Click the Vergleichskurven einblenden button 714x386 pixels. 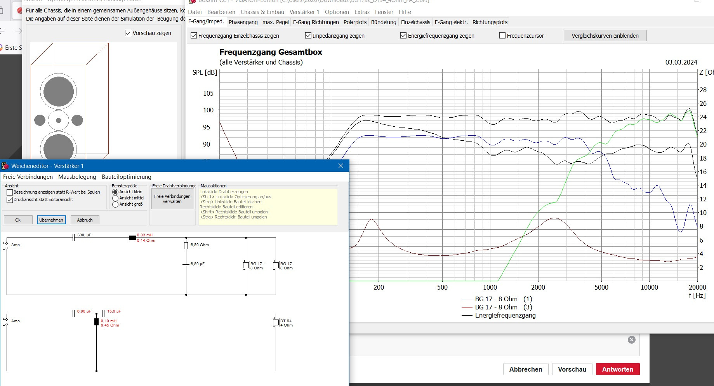click(x=605, y=36)
